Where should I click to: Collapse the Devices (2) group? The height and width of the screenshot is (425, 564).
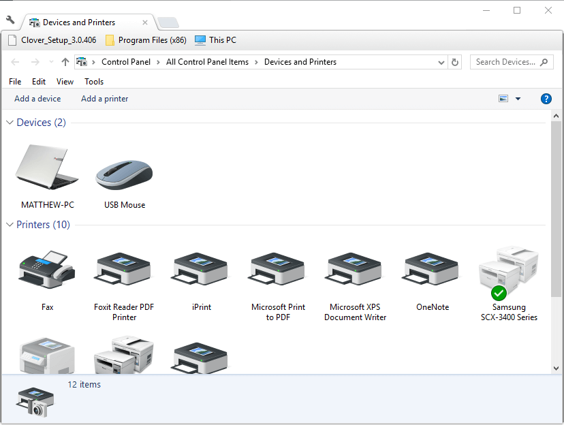[10, 123]
